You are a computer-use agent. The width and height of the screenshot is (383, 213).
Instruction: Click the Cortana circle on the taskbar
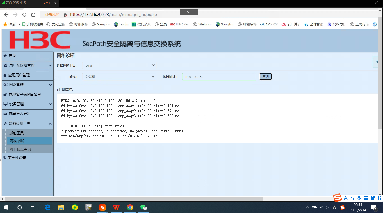[20, 207]
